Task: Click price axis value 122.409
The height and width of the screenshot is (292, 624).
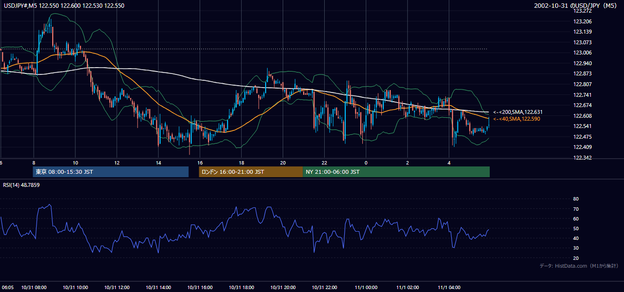Action: point(582,147)
